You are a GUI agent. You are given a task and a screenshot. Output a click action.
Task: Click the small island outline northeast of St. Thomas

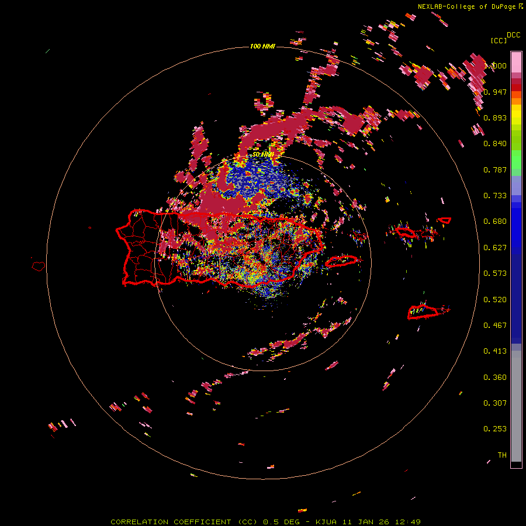(x=445, y=220)
